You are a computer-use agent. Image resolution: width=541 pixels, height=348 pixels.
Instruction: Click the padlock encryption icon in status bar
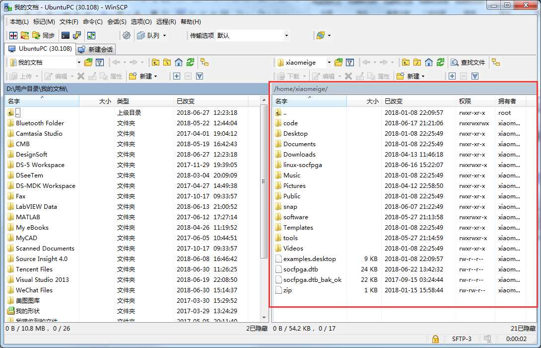coord(435,339)
